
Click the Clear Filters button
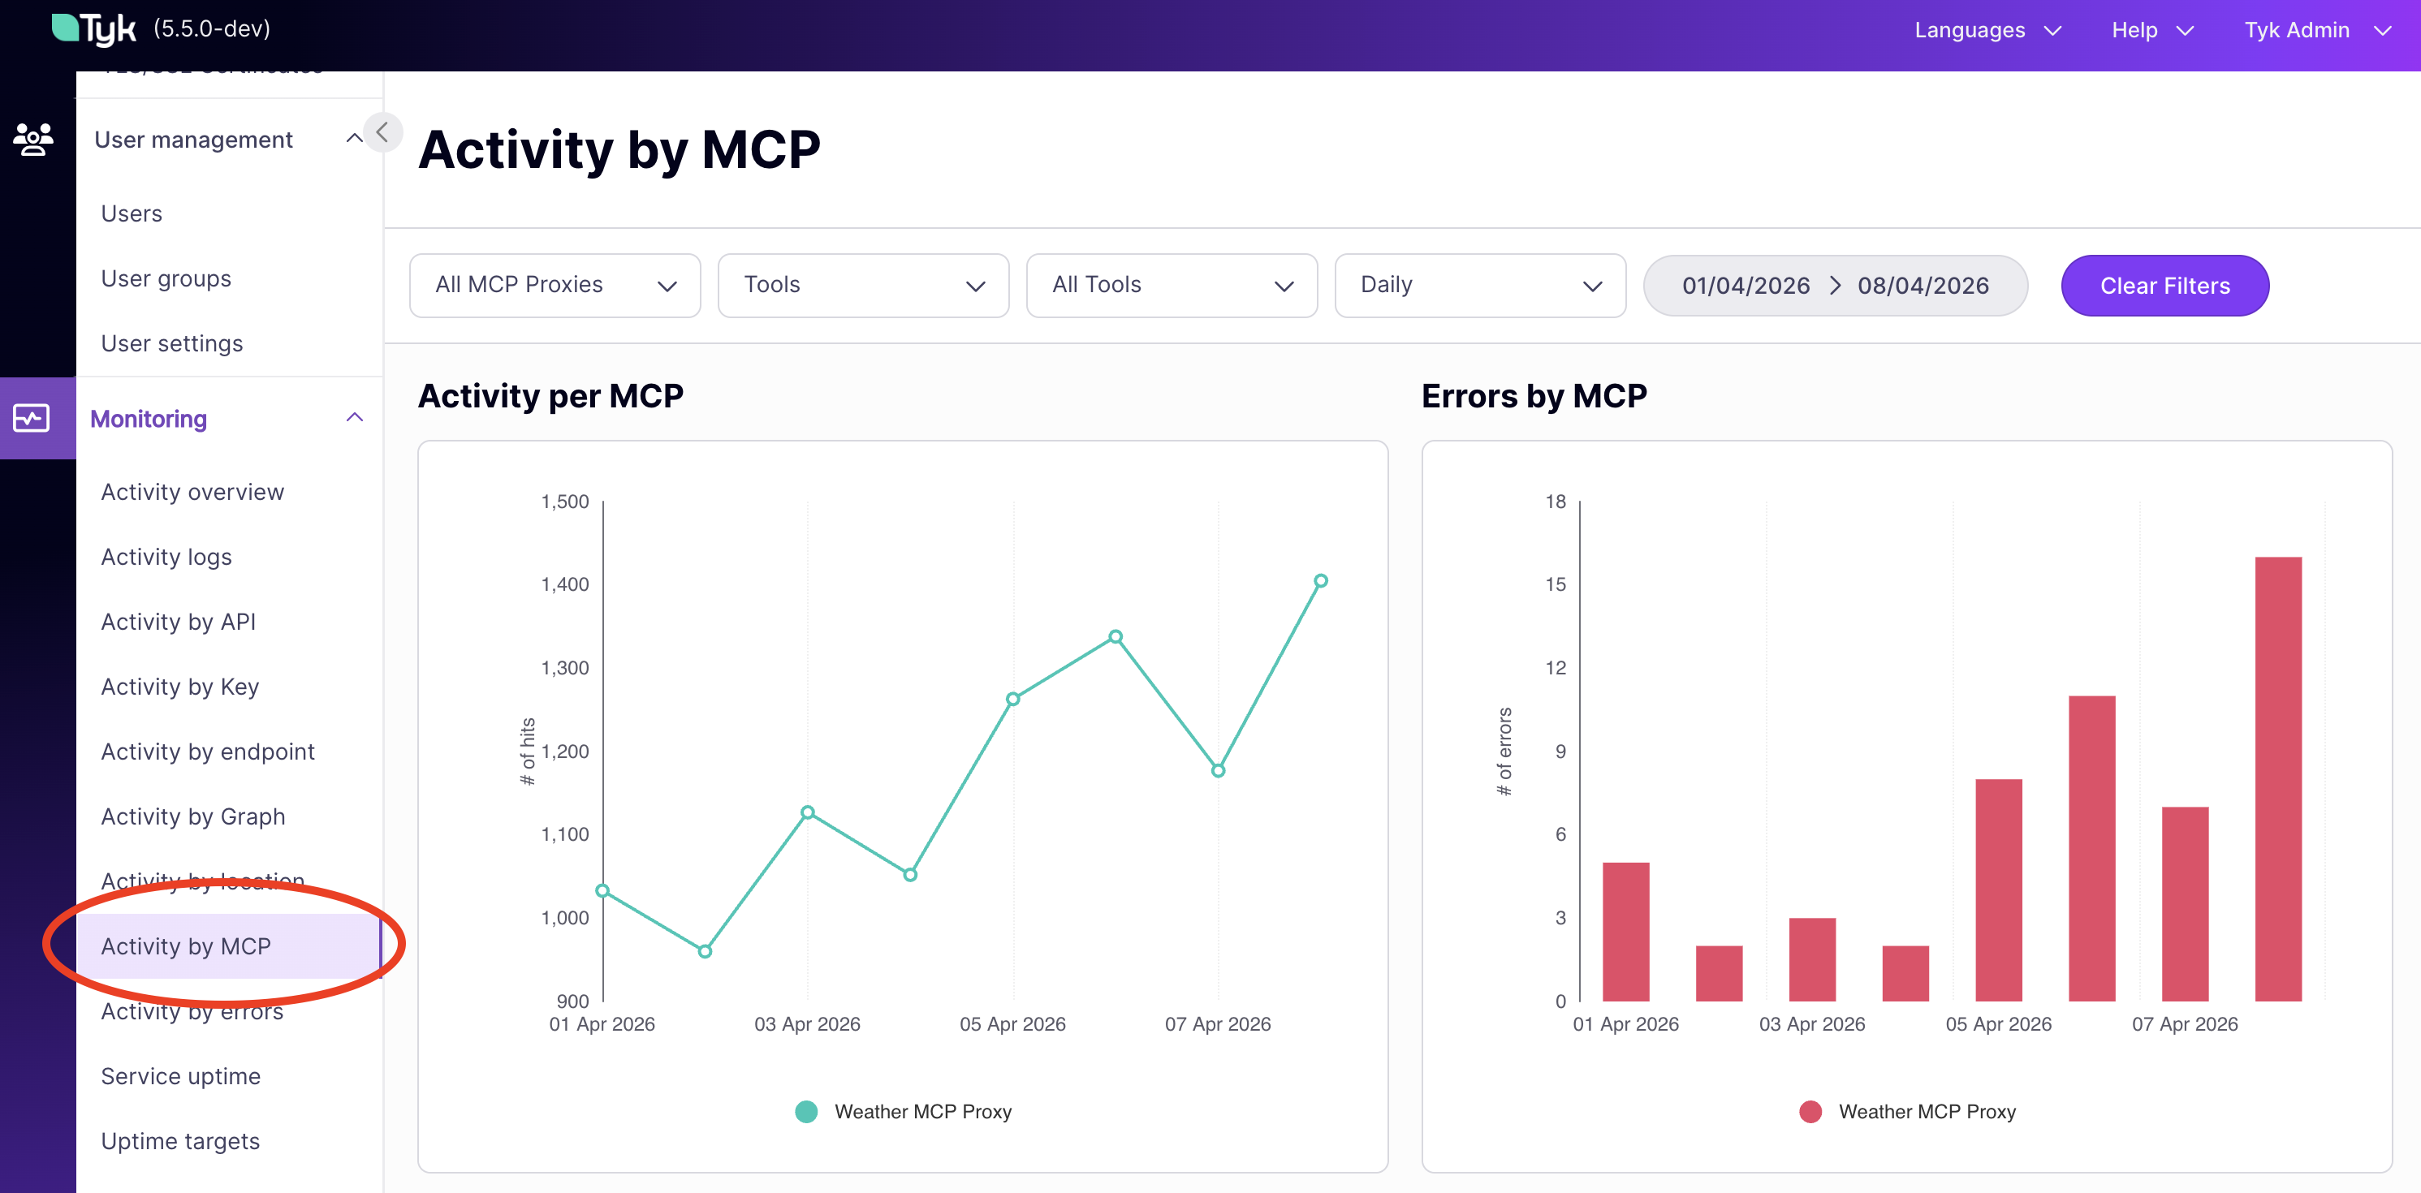(x=2164, y=286)
